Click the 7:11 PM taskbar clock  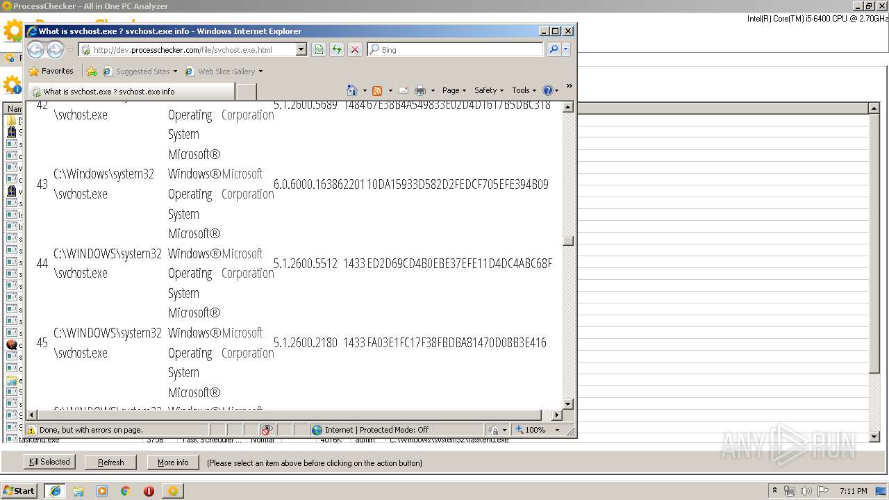coord(854,491)
